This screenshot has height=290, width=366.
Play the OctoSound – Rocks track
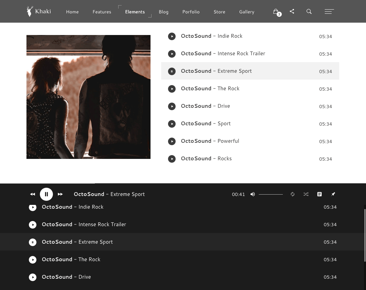[x=172, y=159]
